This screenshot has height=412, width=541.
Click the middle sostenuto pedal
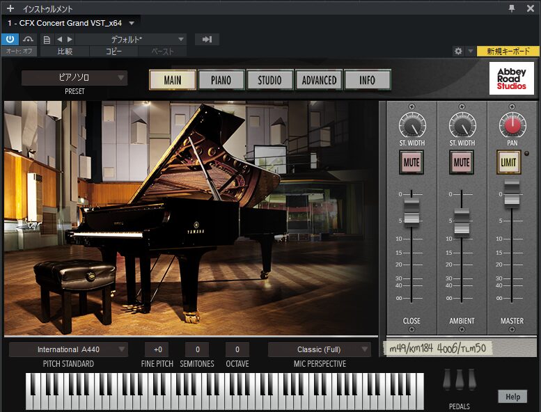coord(460,379)
